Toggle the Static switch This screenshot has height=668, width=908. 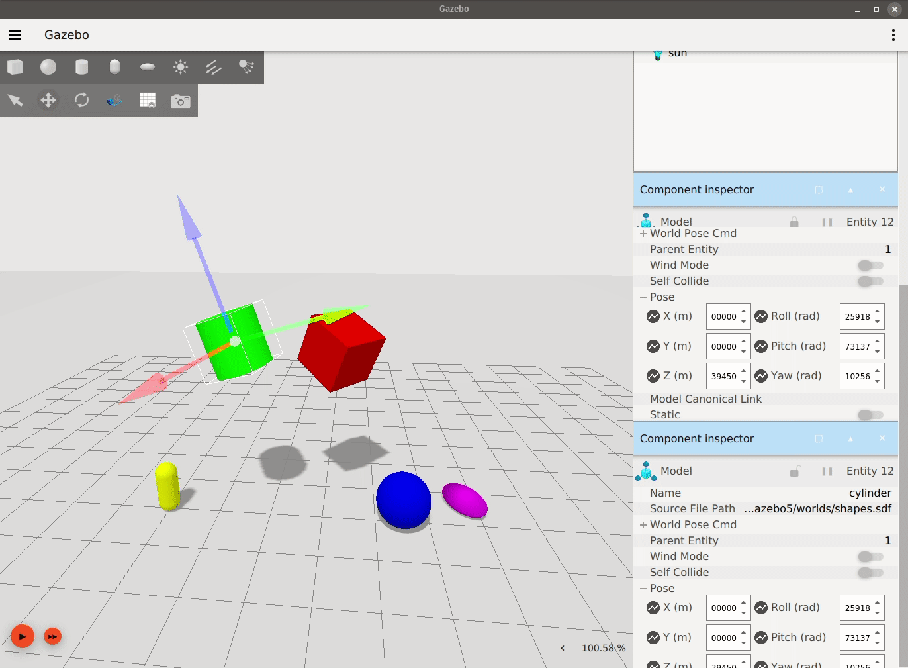[870, 415]
